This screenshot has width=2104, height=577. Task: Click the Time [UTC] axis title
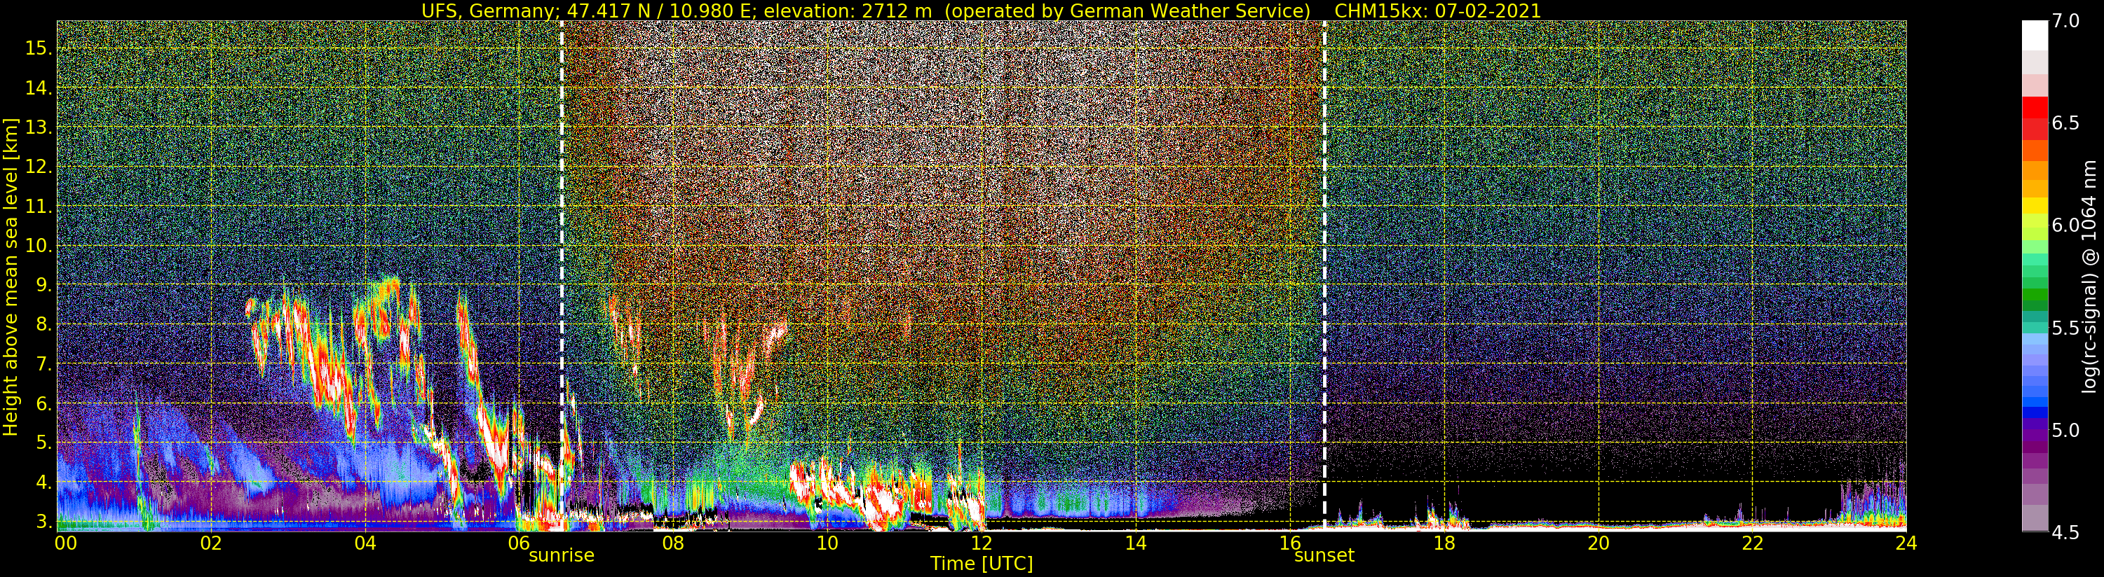(x=981, y=563)
